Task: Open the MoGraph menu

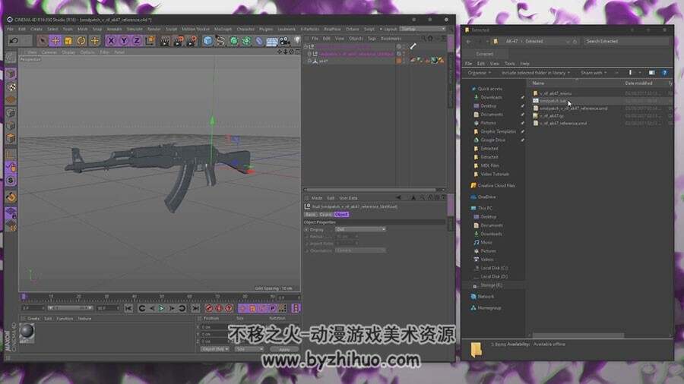Action: (x=223, y=29)
